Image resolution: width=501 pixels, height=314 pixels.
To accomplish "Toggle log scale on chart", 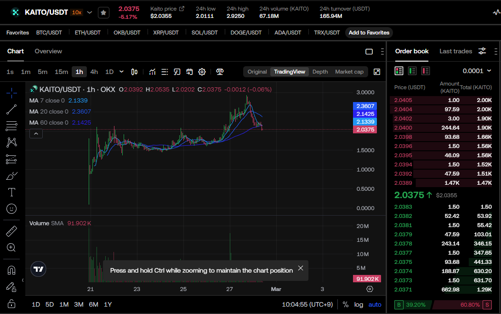I will 359,304.
